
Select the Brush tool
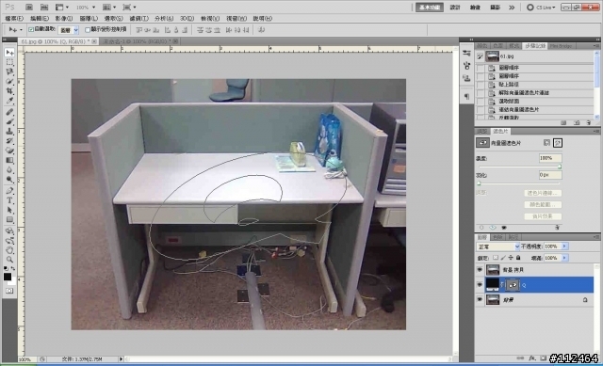(9, 121)
